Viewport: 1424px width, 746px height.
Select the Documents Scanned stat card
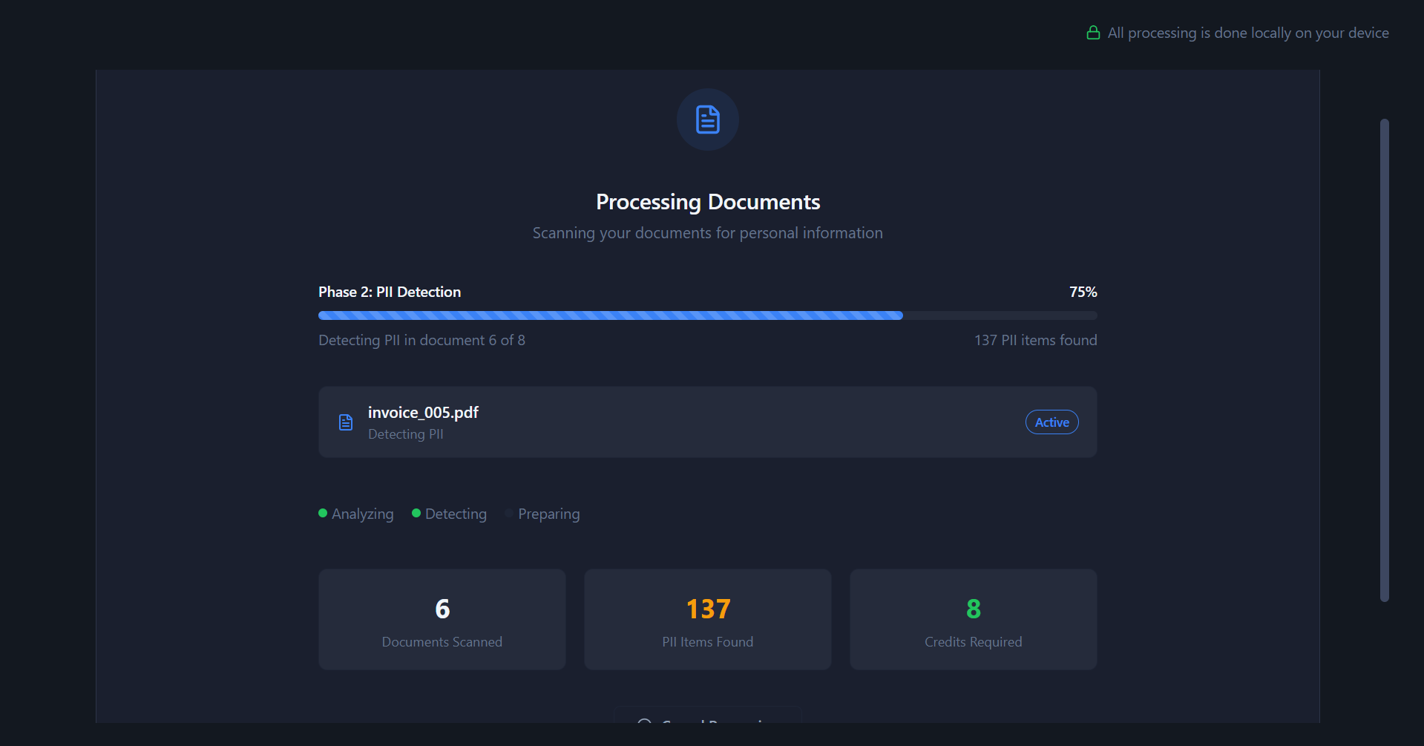point(442,620)
